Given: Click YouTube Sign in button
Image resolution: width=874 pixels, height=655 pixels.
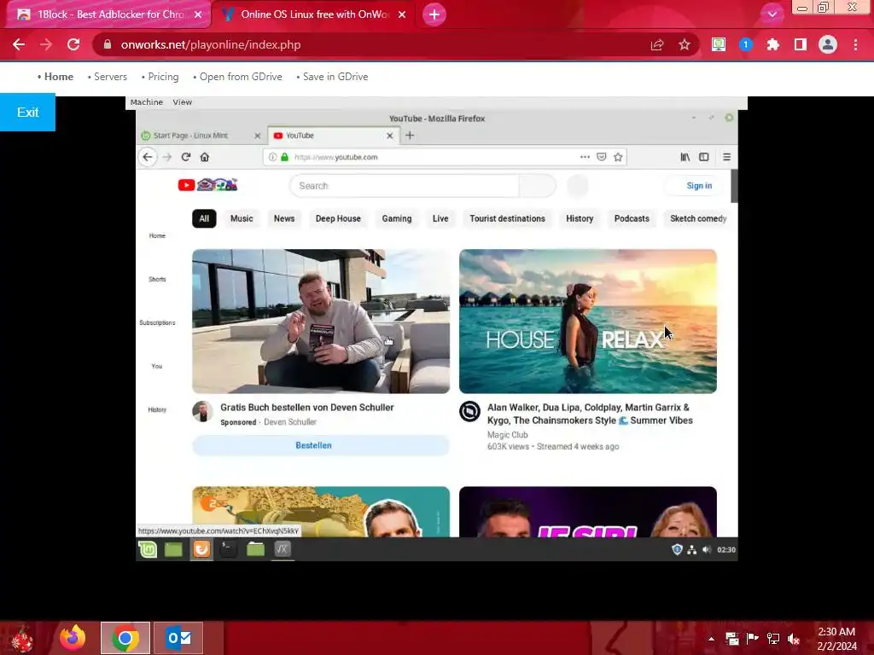Looking at the screenshot, I should [699, 186].
